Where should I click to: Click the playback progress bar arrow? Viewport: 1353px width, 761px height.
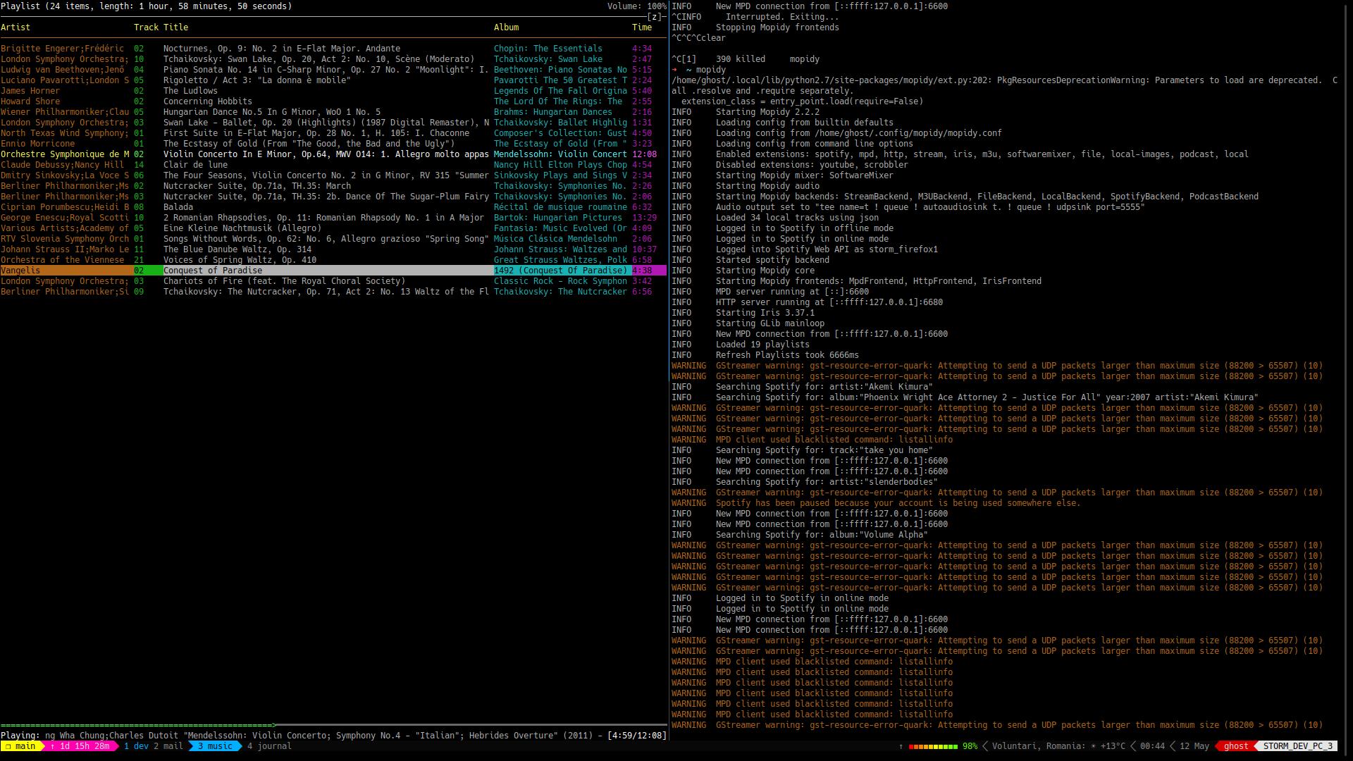(x=273, y=724)
